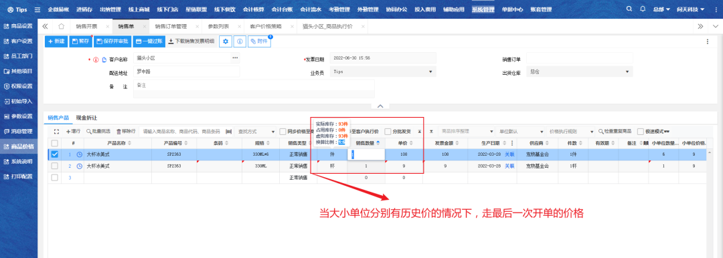The image size is (723, 258).
Task: Open the 价格执行规则 dropdown
Action: (571, 131)
